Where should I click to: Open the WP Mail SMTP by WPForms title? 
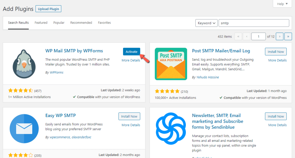point(74,51)
